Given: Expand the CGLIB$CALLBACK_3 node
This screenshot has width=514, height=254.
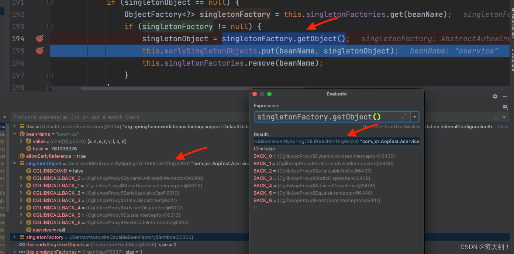Looking at the screenshot, I should pos(21,200).
